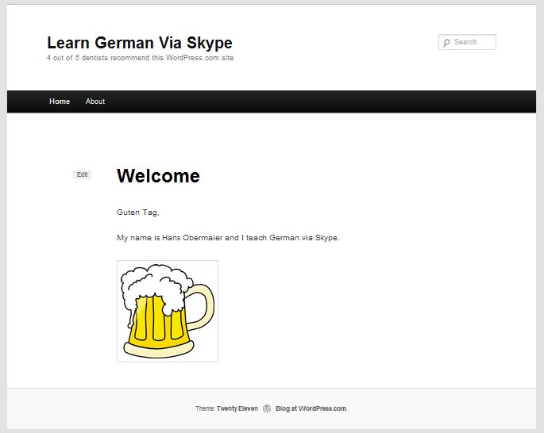The height and width of the screenshot is (433, 544).
Task: Open the About page from navigation
Action: coord(95,102)
